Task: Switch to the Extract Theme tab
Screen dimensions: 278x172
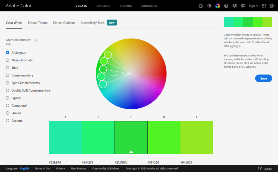Action: [38, 23]
